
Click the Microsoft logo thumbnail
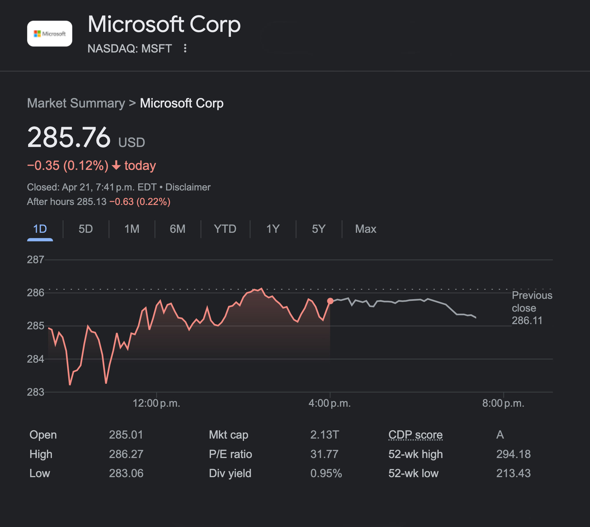(x=50, y=34)
